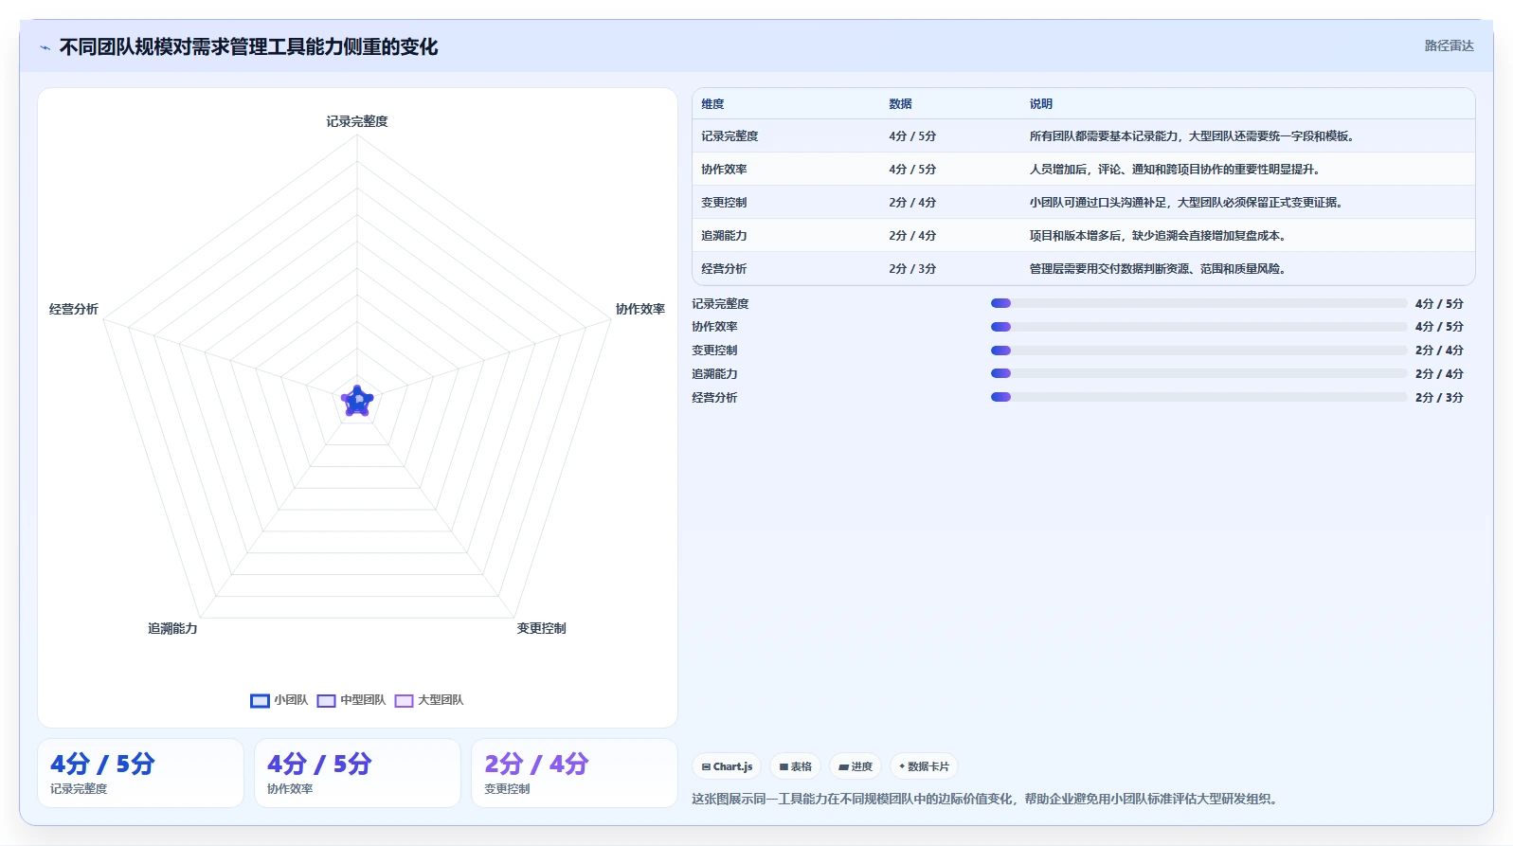Viewport: 1513px width, 846px height.
Task: Click the description about 人员增加后 评论 通知
Action: point(1175,170)
